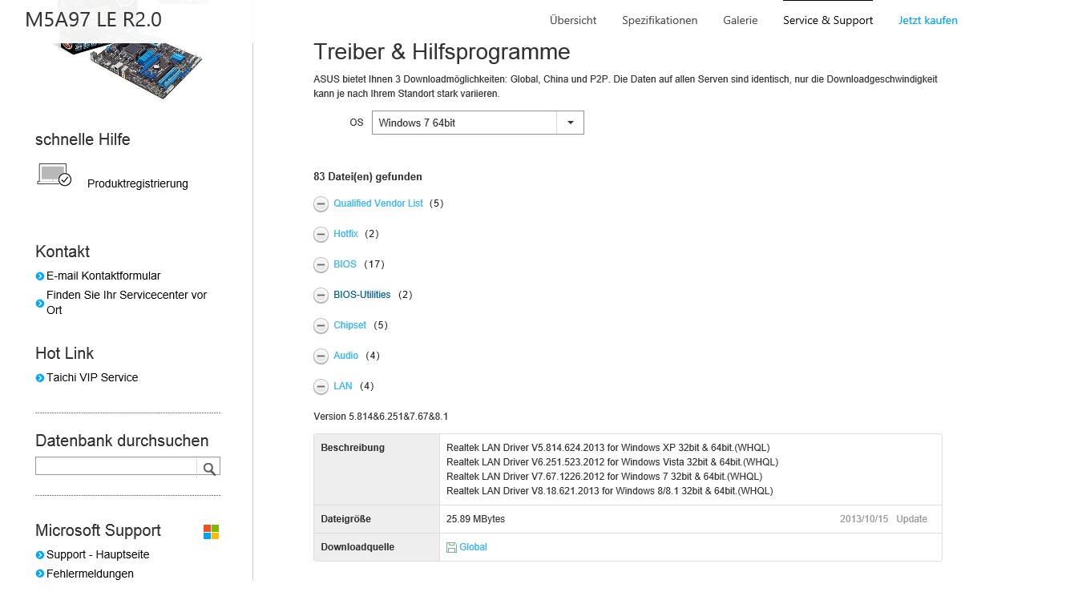Open the Chipset category link
The image size is (1066, 604).
350,325
